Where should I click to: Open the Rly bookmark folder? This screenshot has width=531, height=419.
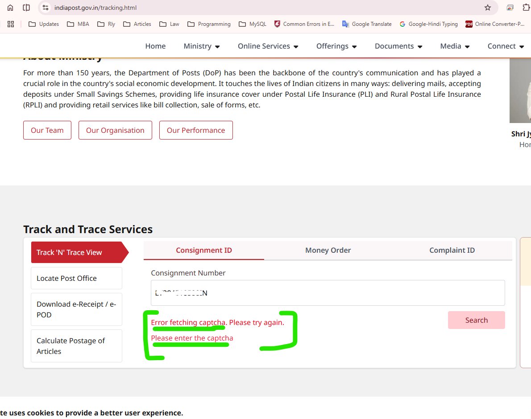pyautogui.click(x=106, y=24)
